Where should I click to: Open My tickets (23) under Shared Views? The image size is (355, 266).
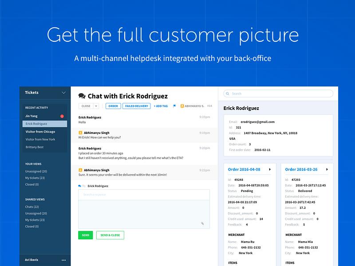click(x=35, y=220)
